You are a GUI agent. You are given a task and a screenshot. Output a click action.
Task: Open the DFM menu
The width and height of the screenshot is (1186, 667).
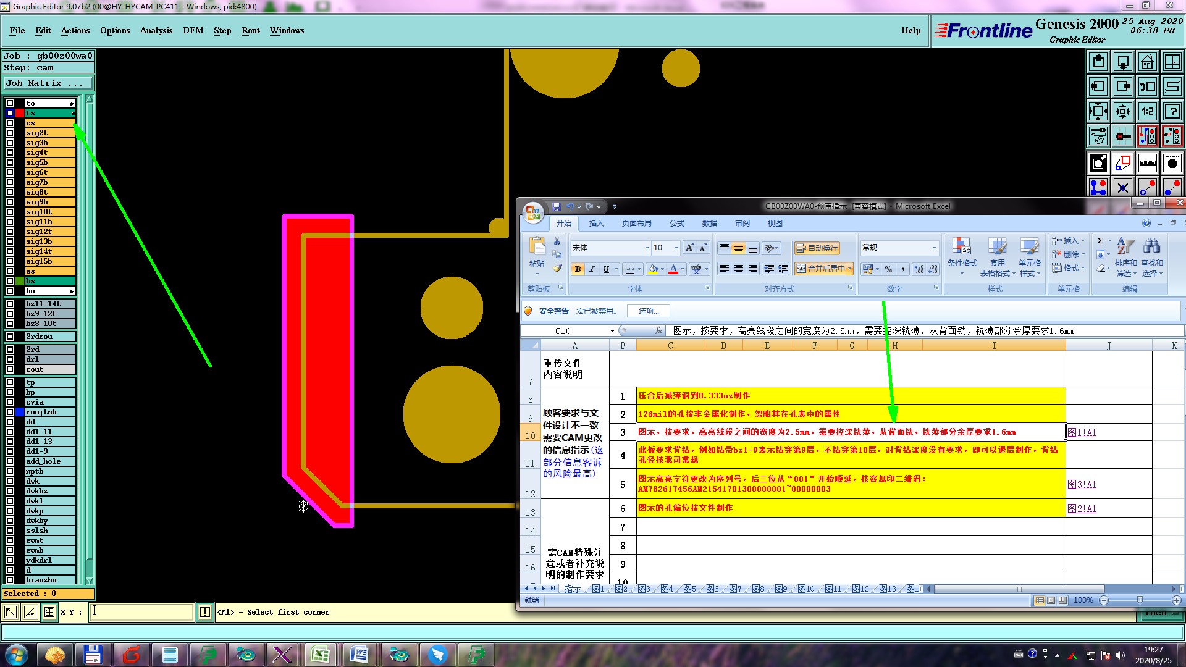pos(193,30)
